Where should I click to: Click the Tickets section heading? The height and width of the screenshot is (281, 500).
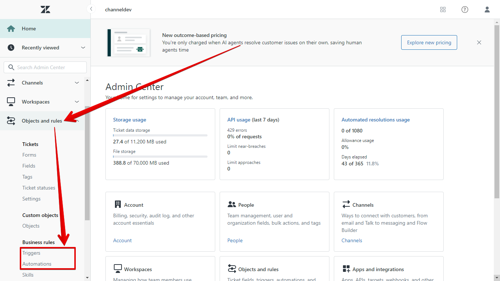coord(30,144)
